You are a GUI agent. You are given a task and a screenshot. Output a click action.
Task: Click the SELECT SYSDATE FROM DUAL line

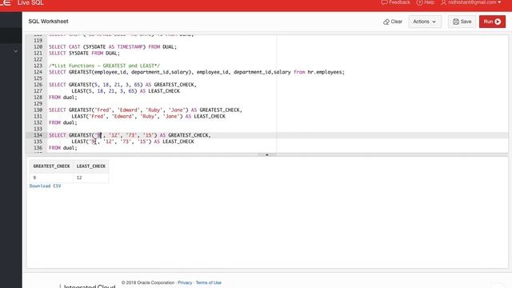click(x=84, y=54)
